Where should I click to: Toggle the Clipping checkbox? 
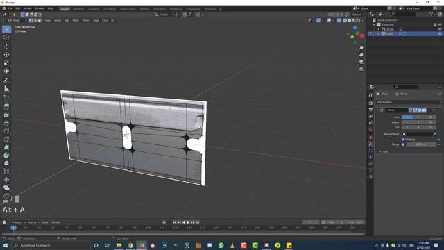point(403,140)
